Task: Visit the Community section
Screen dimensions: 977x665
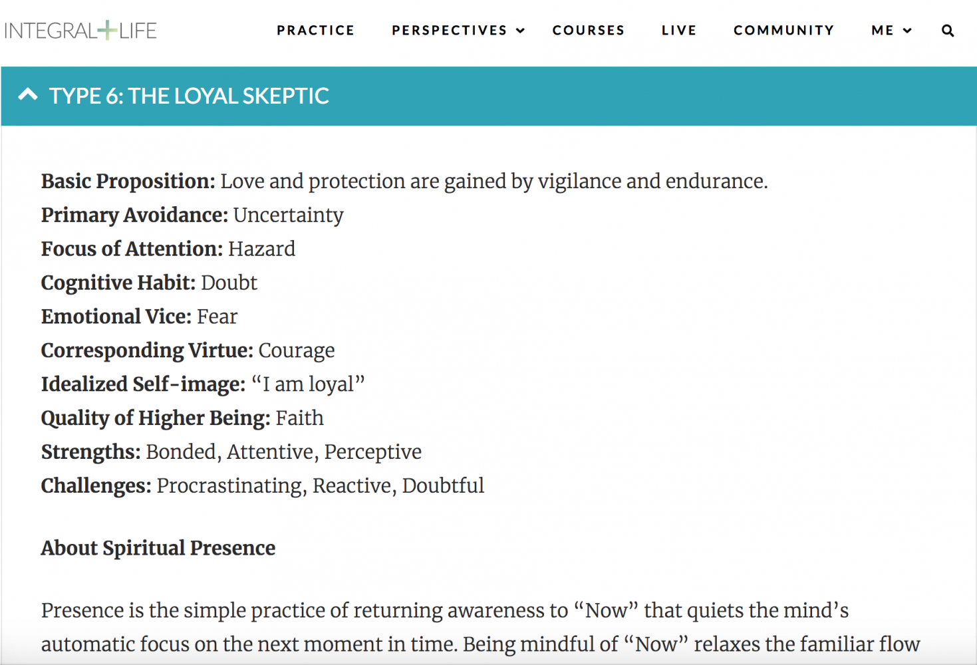Action: click(784, 31)
